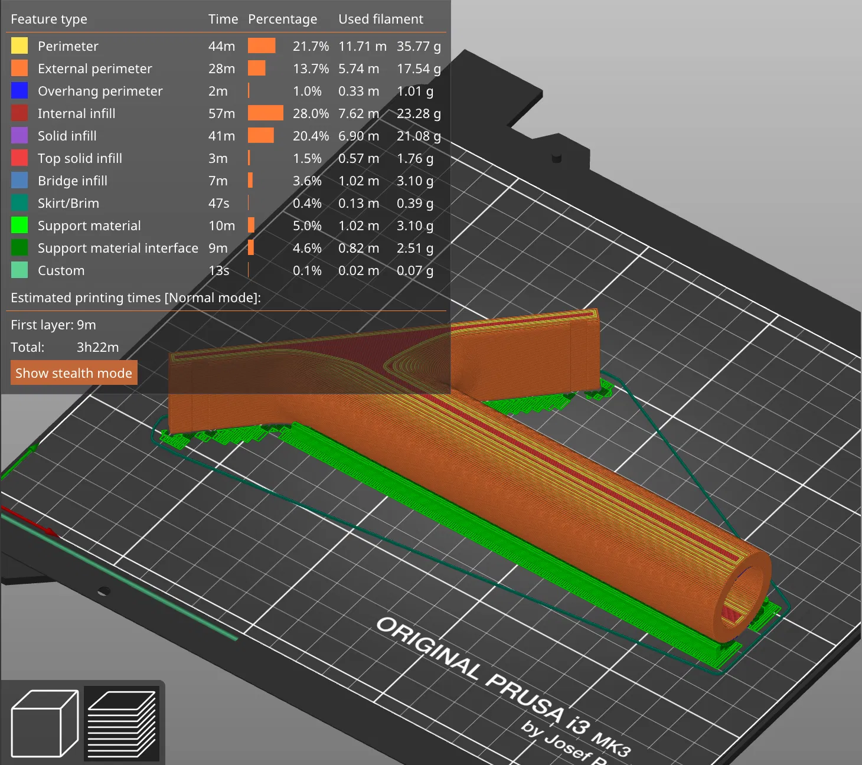Click the purple Solid infill swatch

tap(19, 136)
